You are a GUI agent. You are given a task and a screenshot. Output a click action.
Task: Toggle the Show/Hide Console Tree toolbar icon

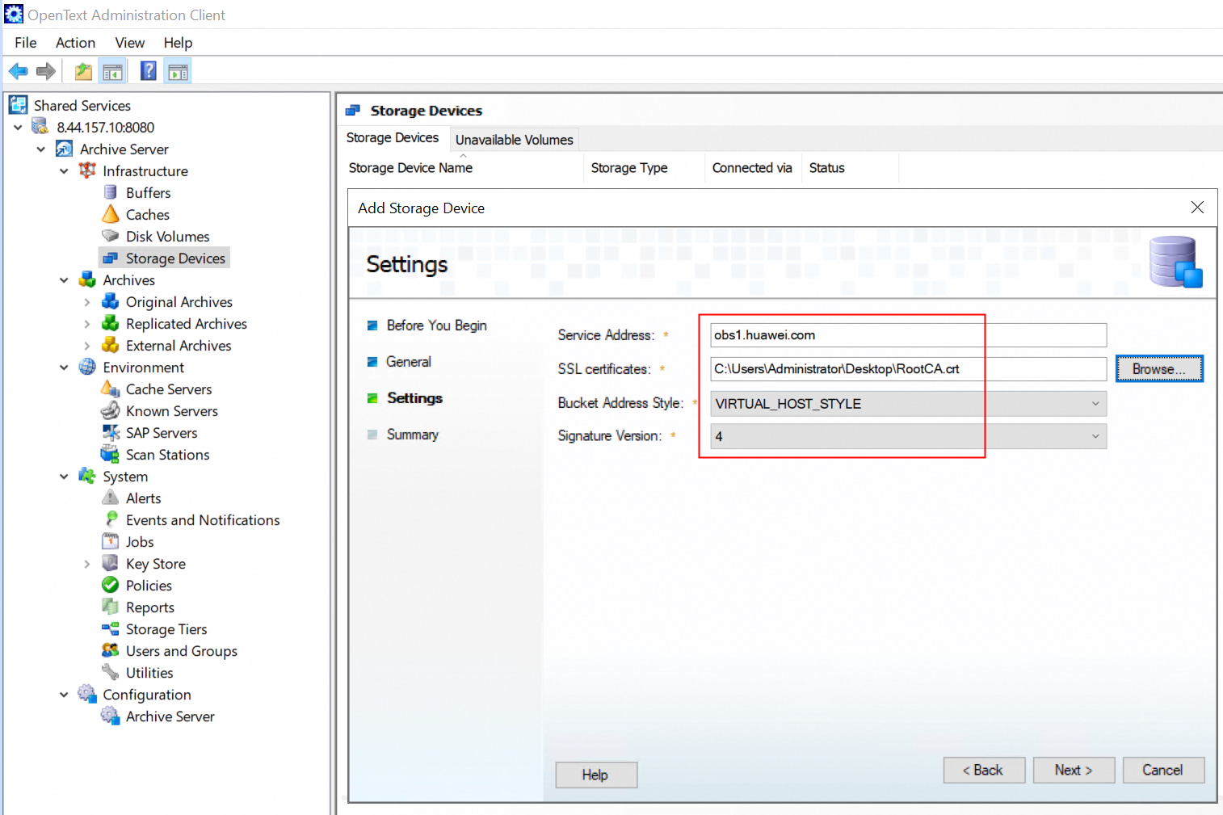coord(112,72)
